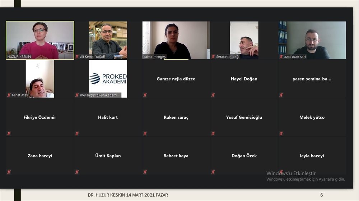Click muted mic icon on Gamze nejla düzce tile
This screenshot has width=359, height=201.
(145, 95)
